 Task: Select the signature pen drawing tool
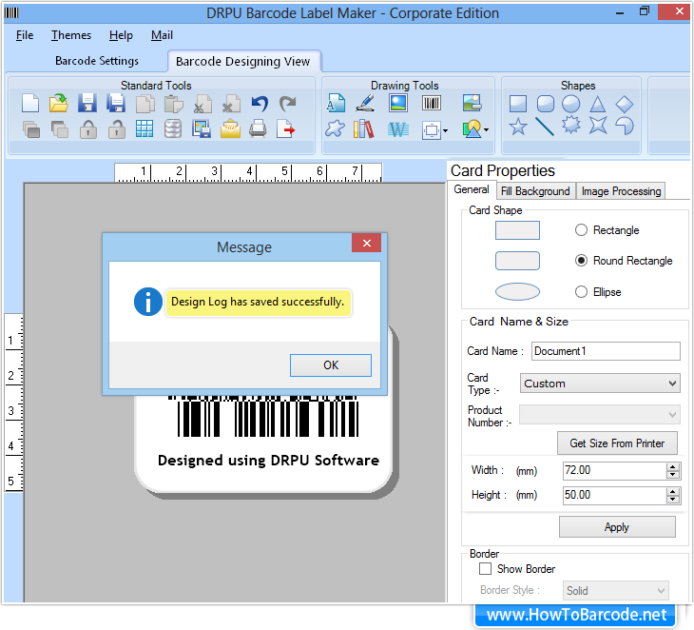[366, 103]
